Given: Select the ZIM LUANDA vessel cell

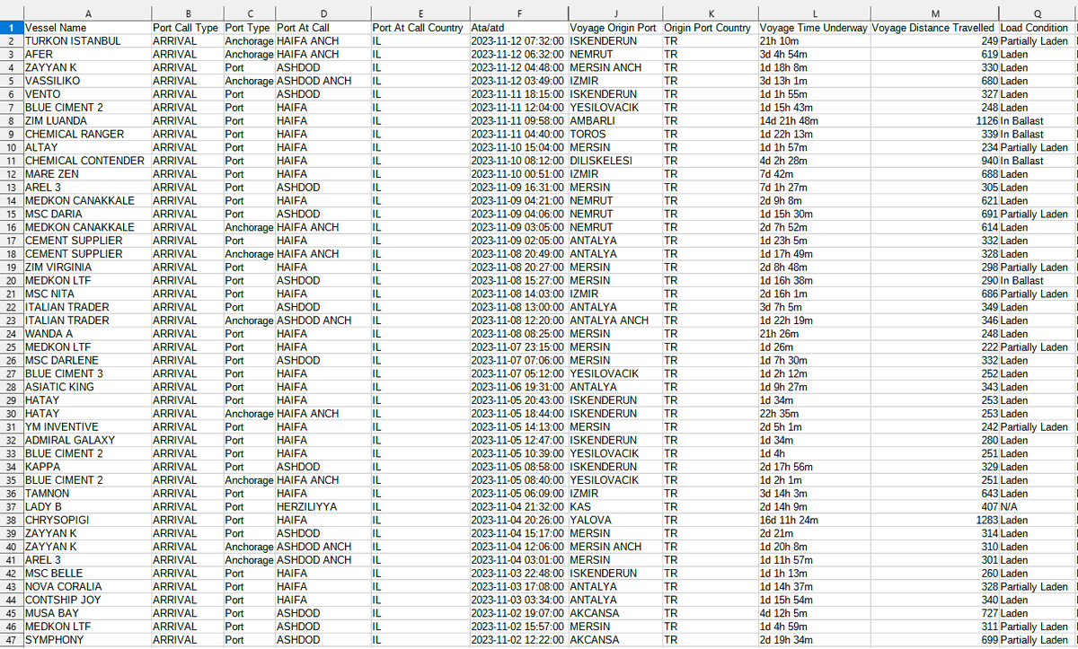Looking at the screenshot, I should coord(87,121).
